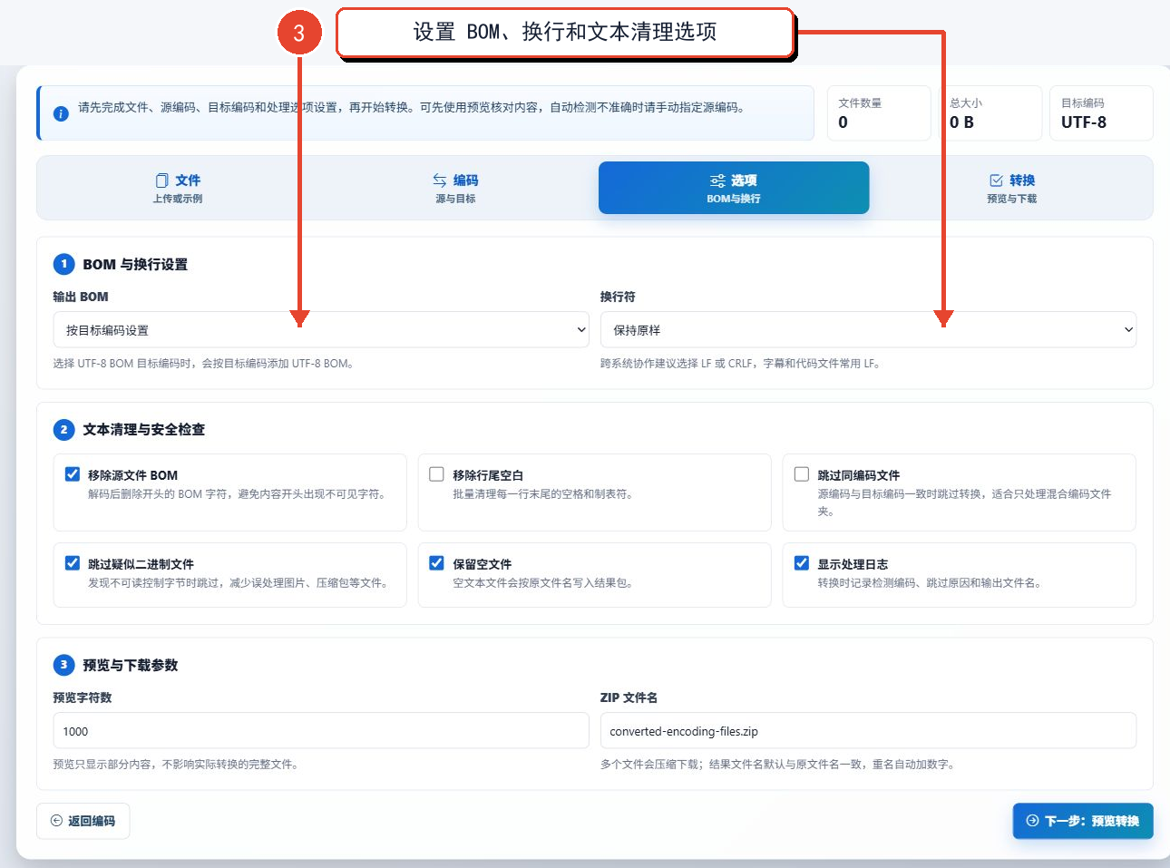The image size is (1170, 868).
Task: Click description 批量清理每一行末尾的空格和制表符
Action: pos(543,494)
